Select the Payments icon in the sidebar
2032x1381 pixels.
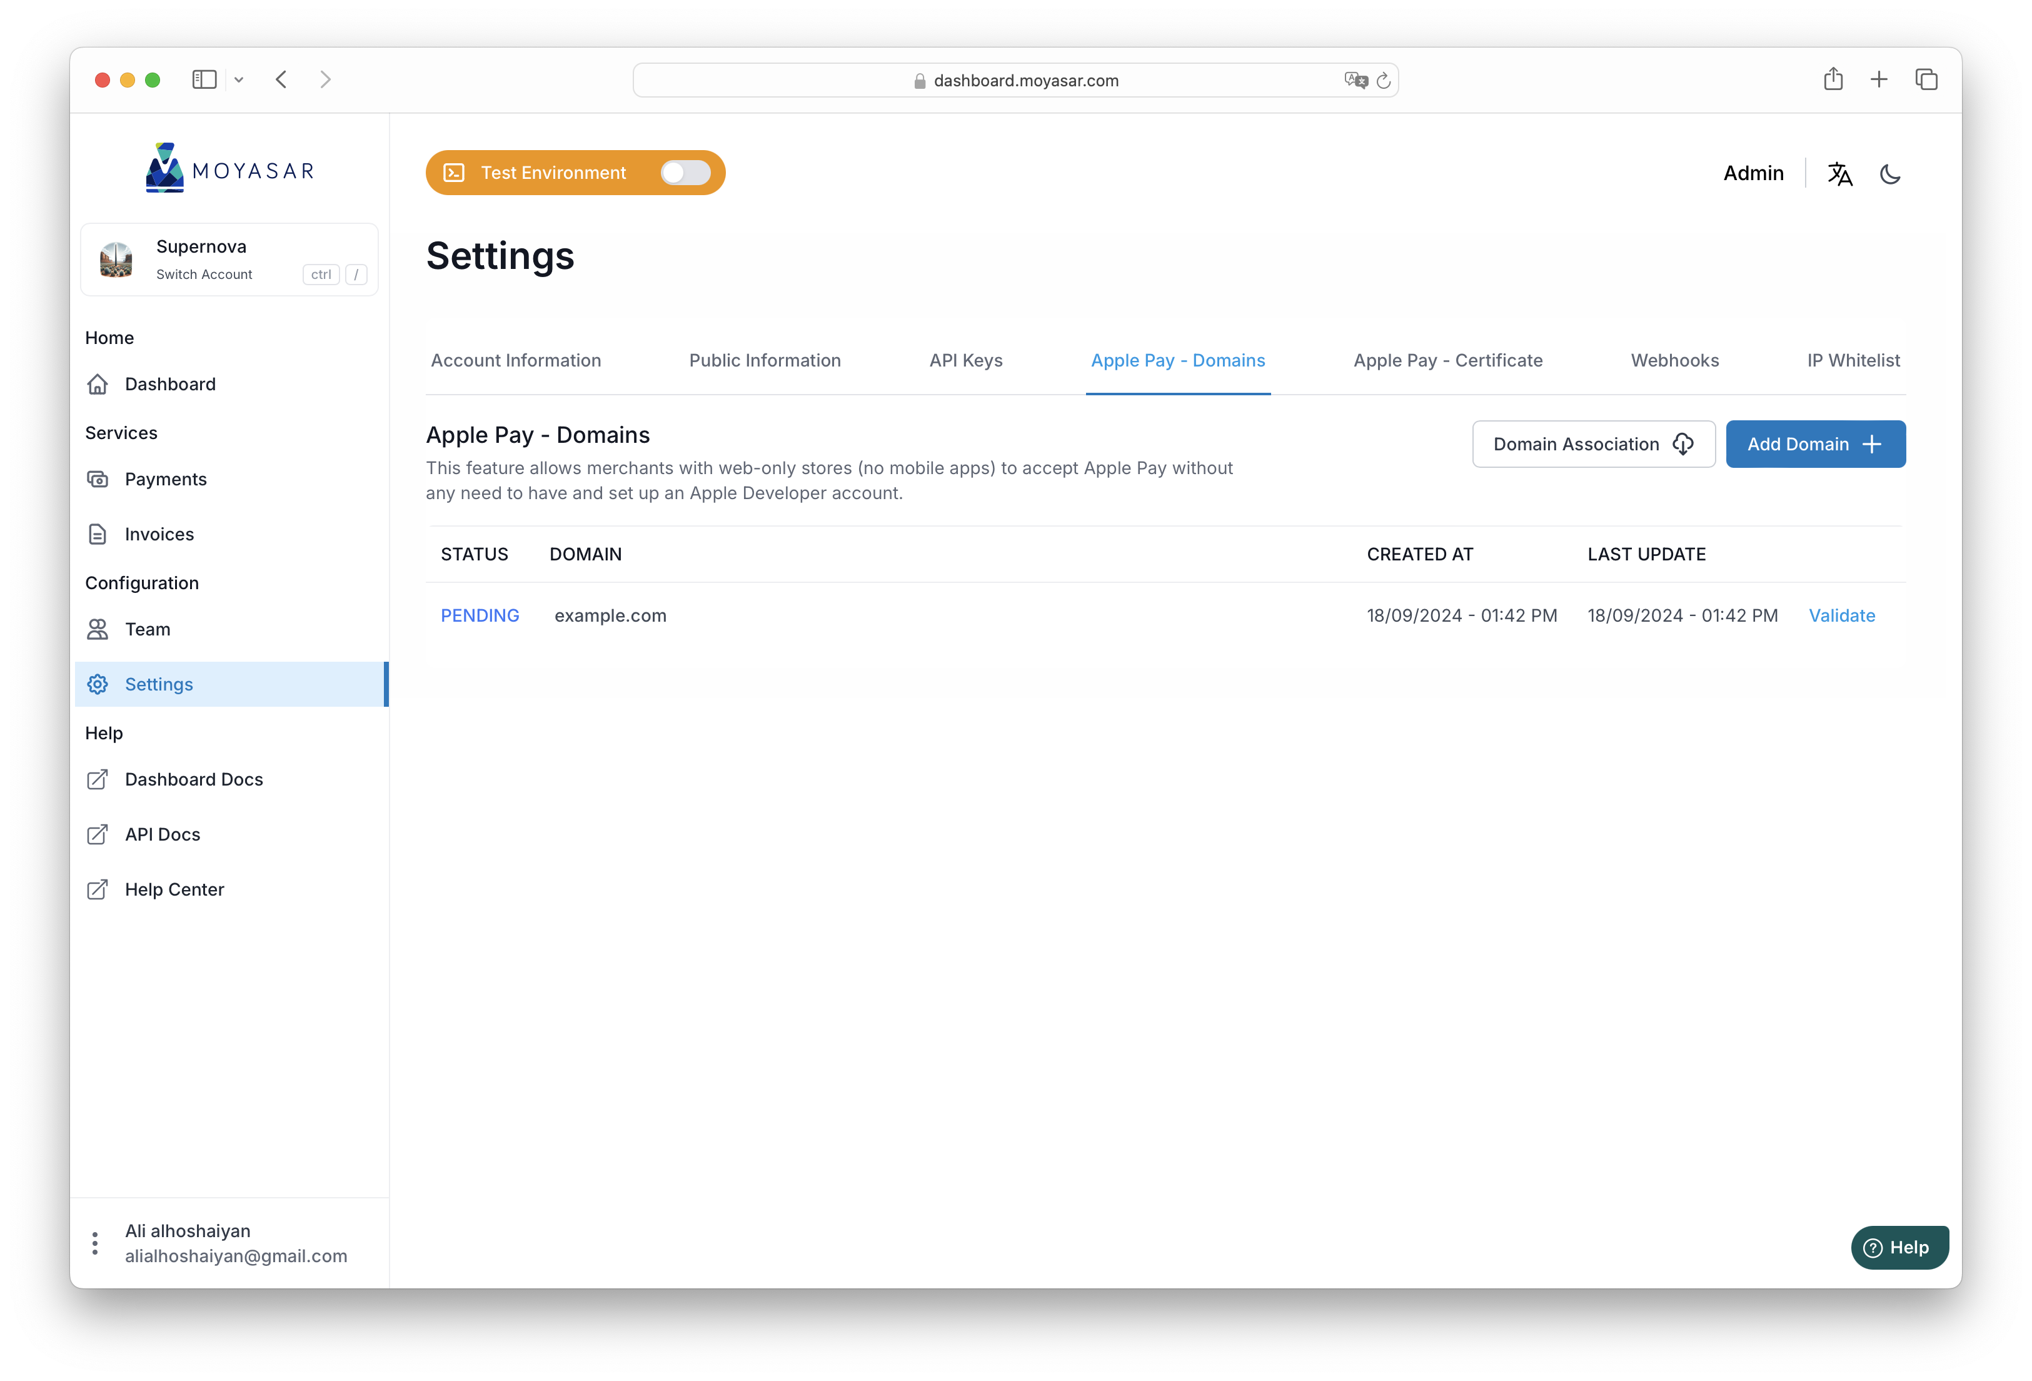point(98,478)
